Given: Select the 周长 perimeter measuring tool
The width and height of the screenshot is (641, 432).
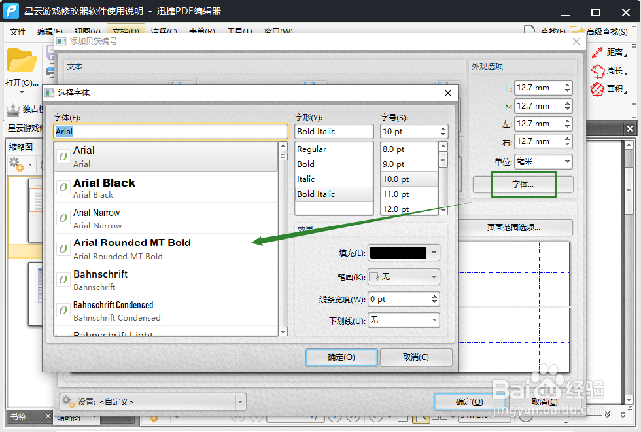Looking at the screenshot, I should pyautogui.click(x=609, y=71).
